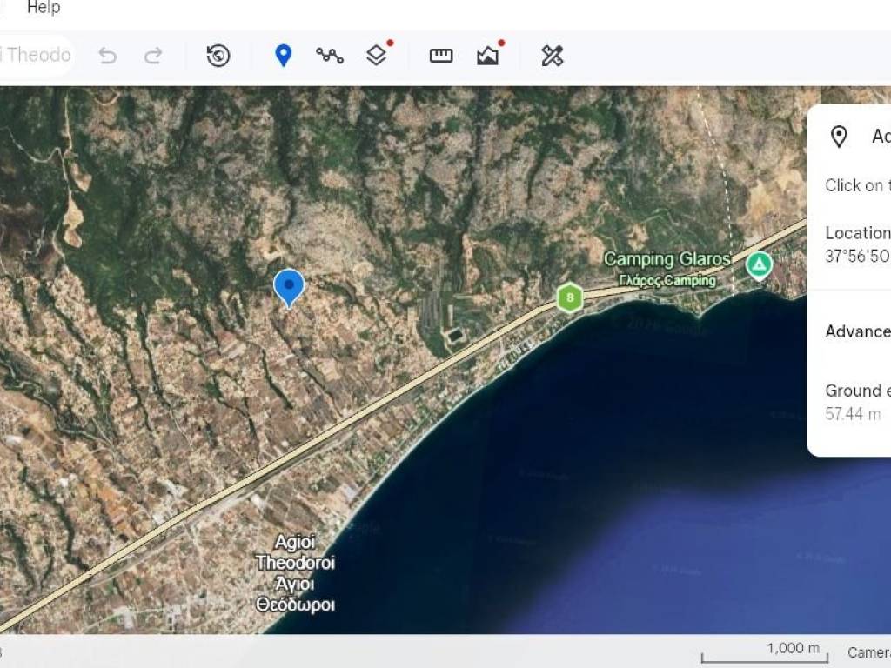Select the Add placemark pin tool
This screenshot has width=891, height=668.
tap(283, 56)
